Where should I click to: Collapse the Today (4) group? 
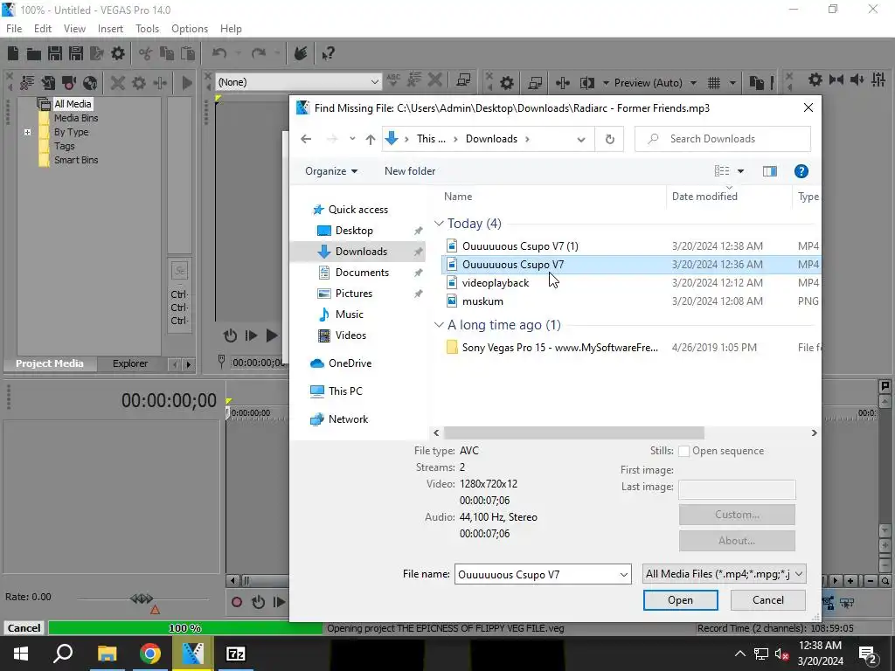[439, 224]
